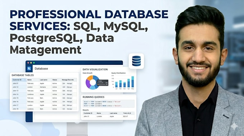Click the purple segment of Data Growth donut
The height and width of the screenshot is (136, 244).
pyautogui.click(x=88, y=84)
